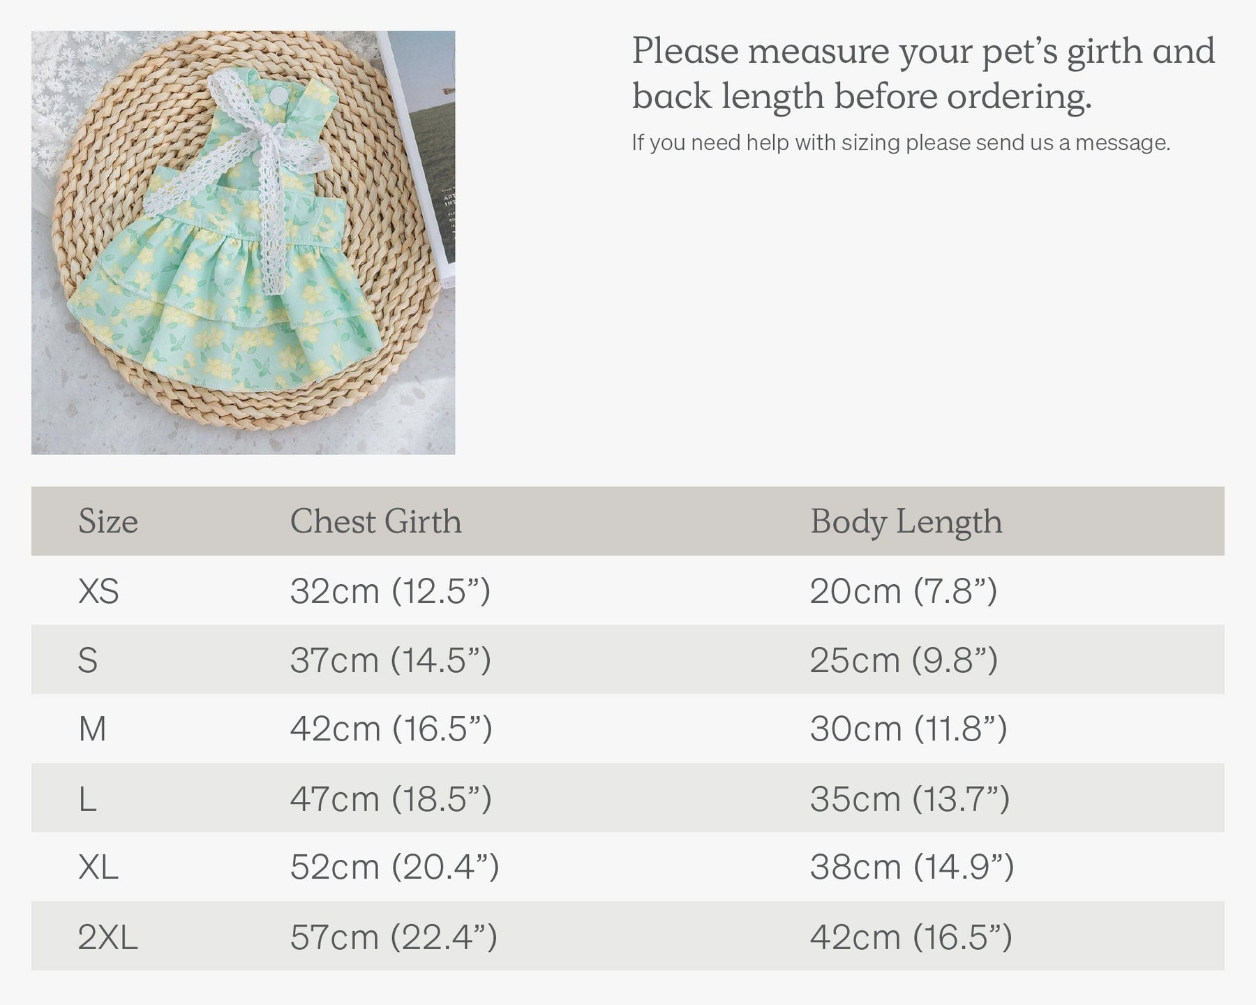1256x1005 pixels.
Task: Click the 'Please measure your pet's girth' heading
Action: click(x=922, y=73)
